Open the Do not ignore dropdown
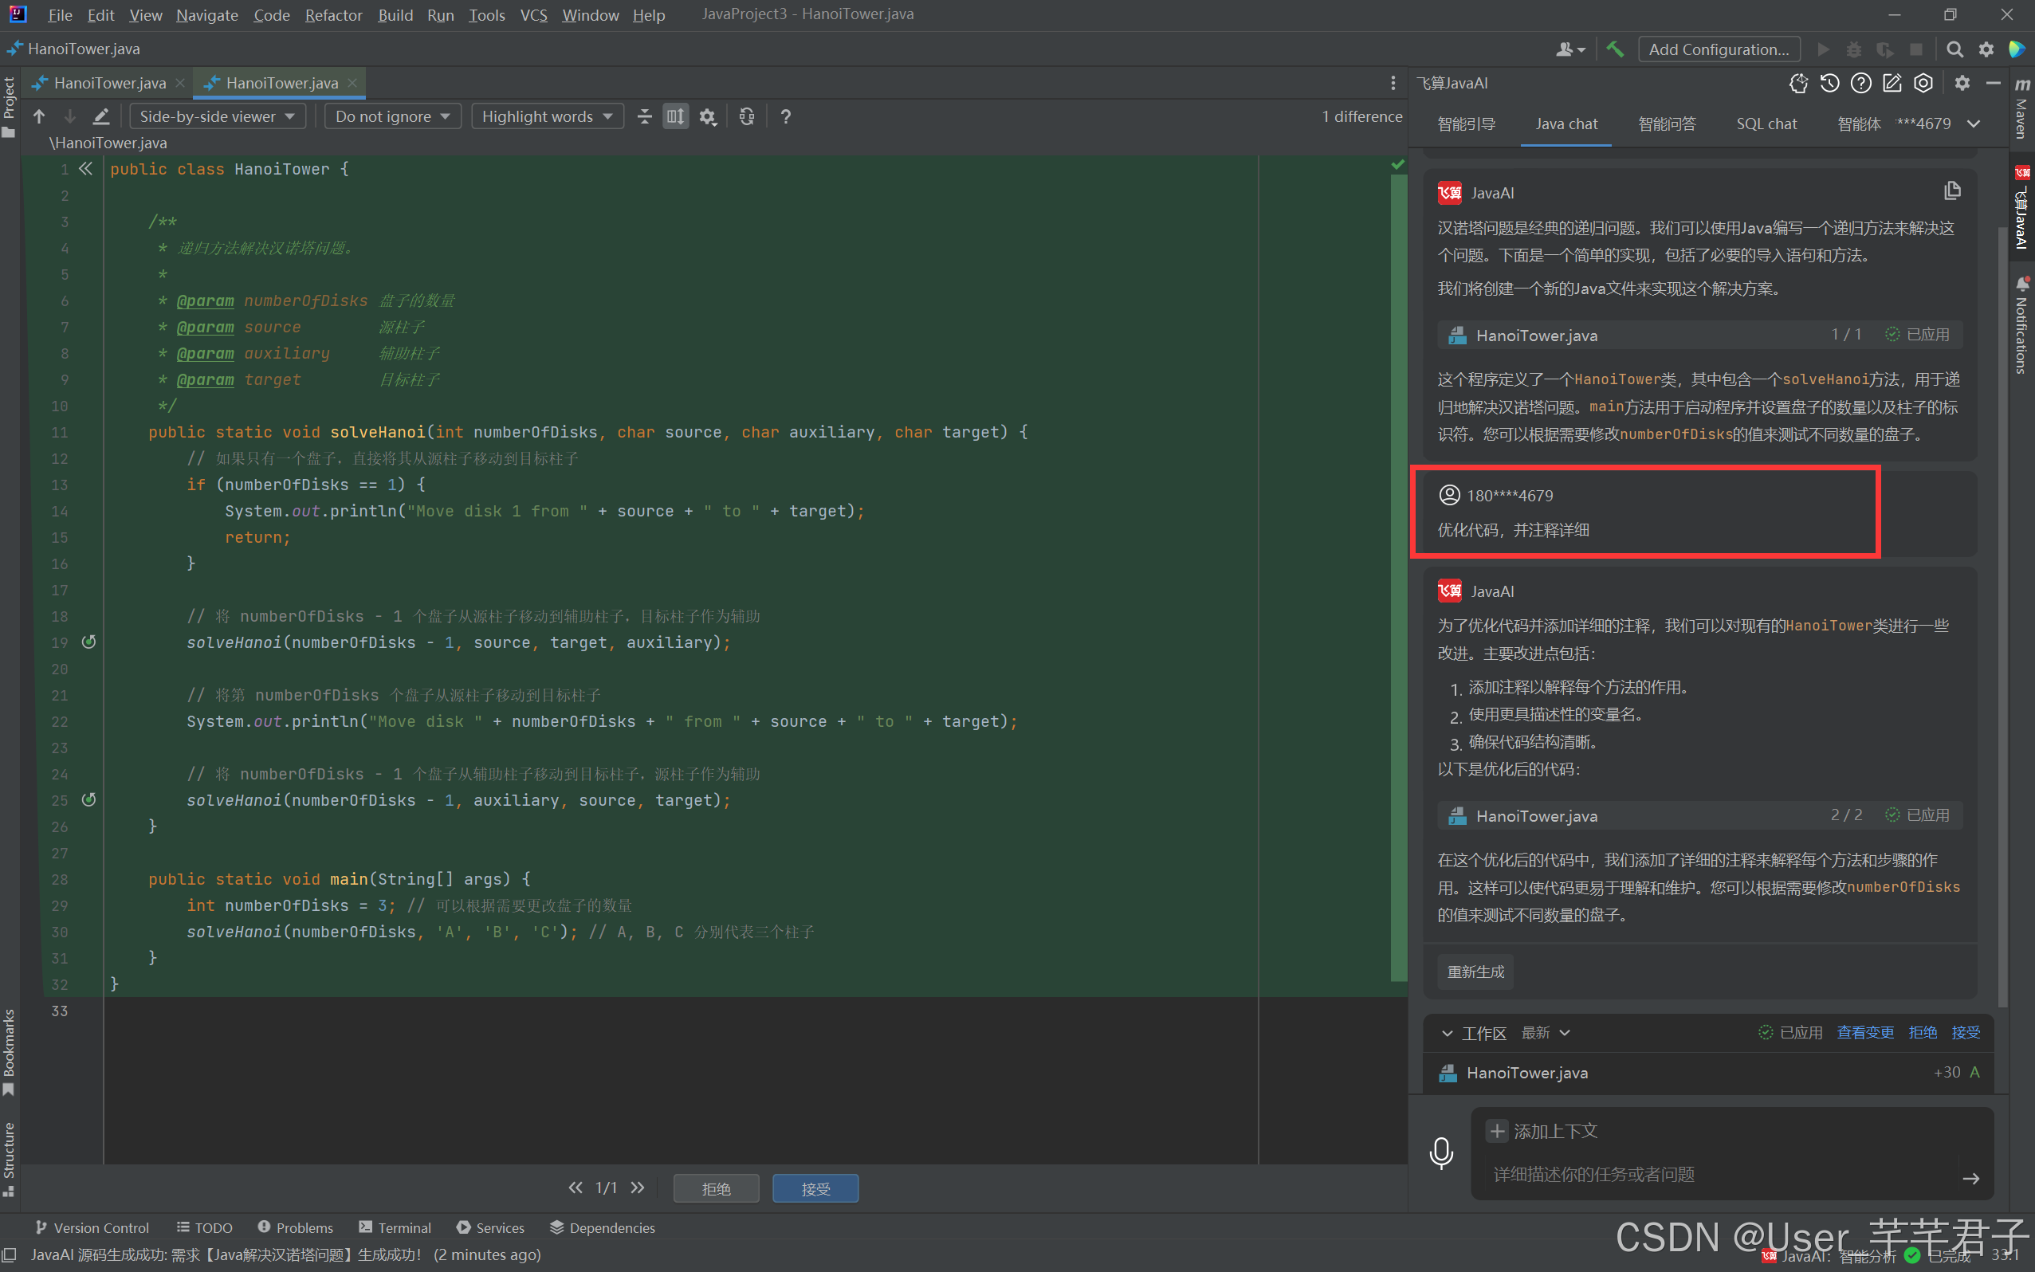Screen dimensions: 2035x1272 393,116
